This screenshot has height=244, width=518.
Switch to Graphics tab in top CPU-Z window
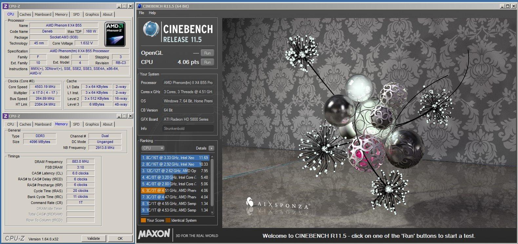coord(92,14)
